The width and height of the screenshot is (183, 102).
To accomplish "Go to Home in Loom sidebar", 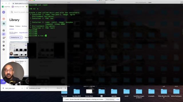I will (4, 30).
